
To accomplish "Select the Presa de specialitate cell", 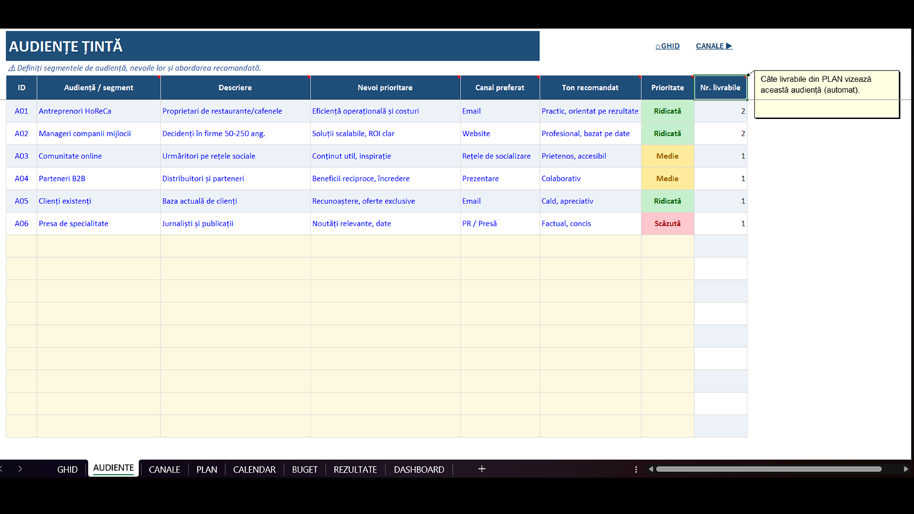I will [x=99, y=223].
